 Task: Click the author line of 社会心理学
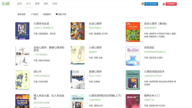98,34
